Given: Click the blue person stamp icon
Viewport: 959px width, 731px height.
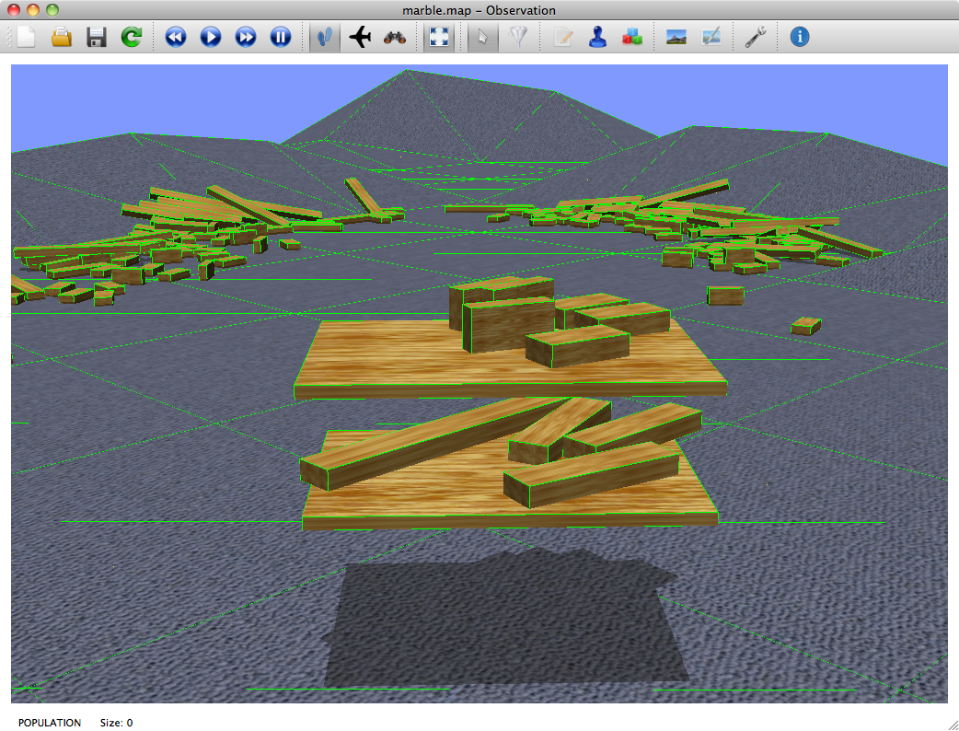Looking at the screenshot, I should (x=597, y=37).
